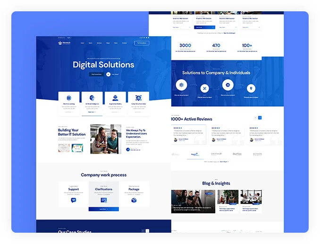
Task: Click the Clarifications screen icon
Action: pos(104,200)
